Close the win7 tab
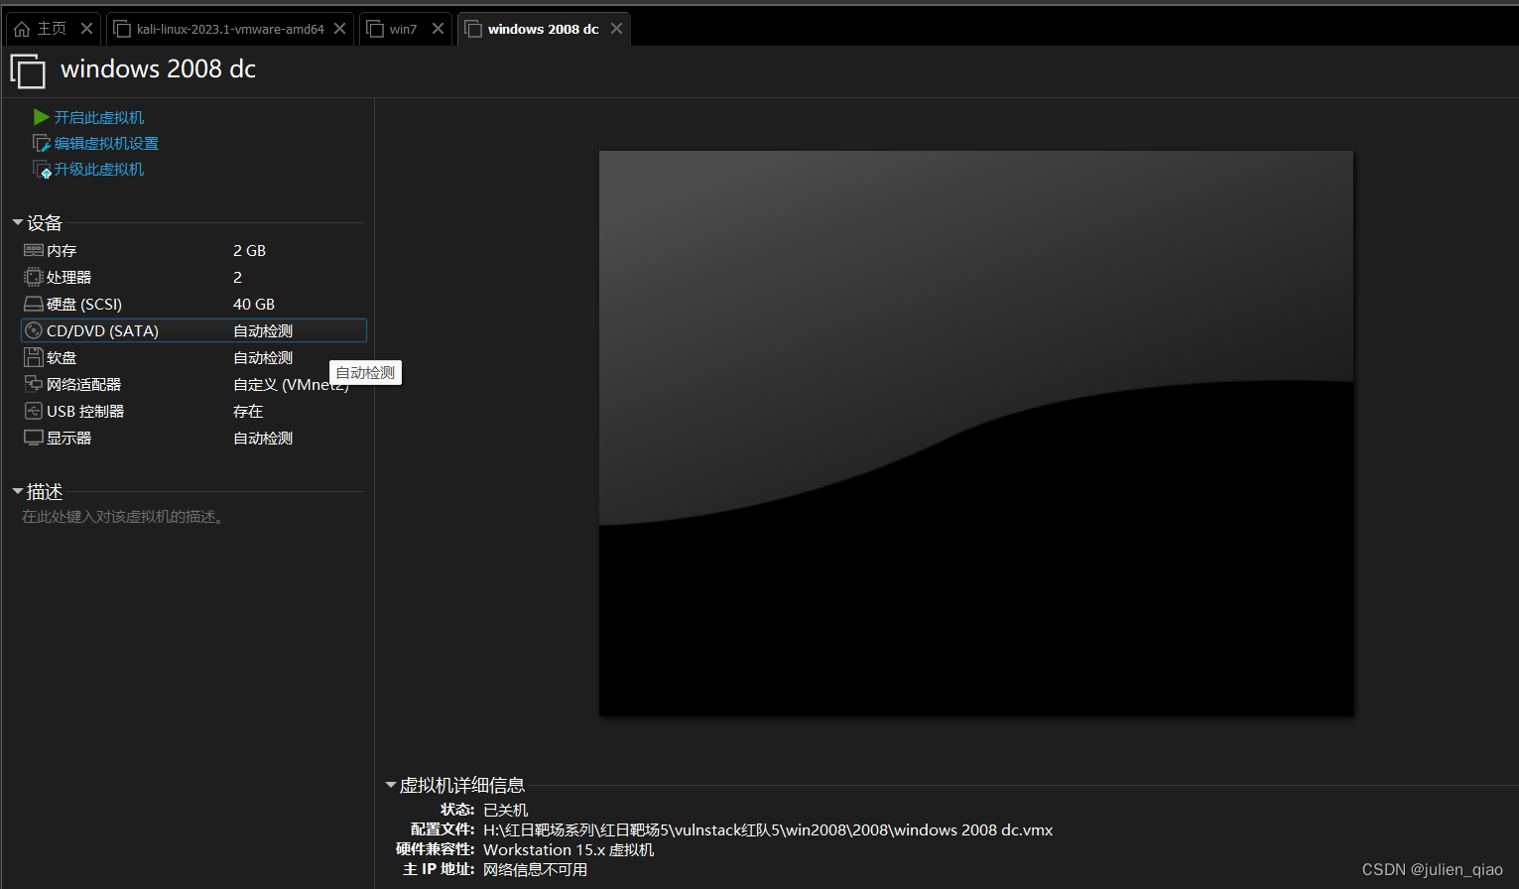The height and width of the screenshot is (889, 1519). [x=438, y=29]
